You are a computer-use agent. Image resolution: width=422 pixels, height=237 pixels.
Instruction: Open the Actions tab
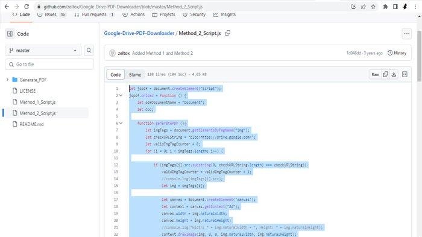click(x=133, y=14)
